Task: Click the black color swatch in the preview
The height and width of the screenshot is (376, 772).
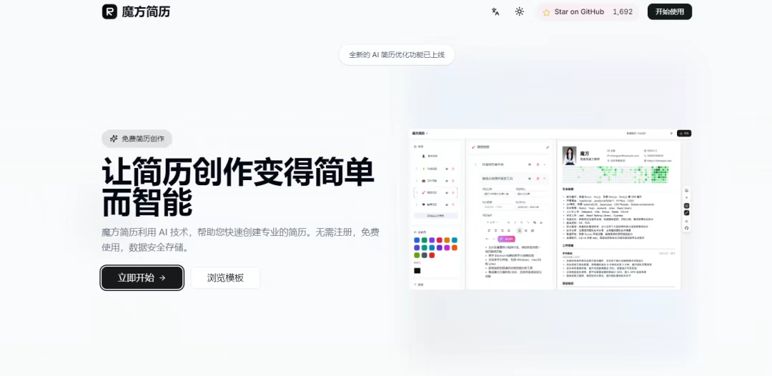Action: coord(417,271)
